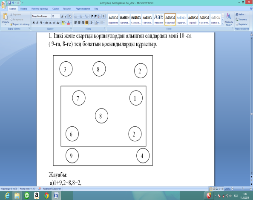Apply center paragraph alignment

pyautogui.click(x=79, y=23)
